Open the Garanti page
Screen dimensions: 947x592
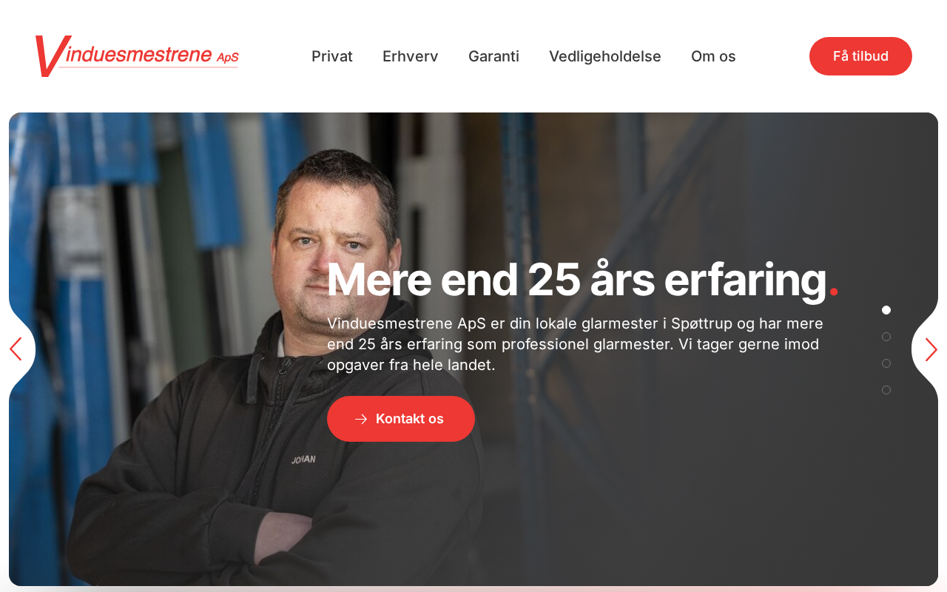(493, 56)
